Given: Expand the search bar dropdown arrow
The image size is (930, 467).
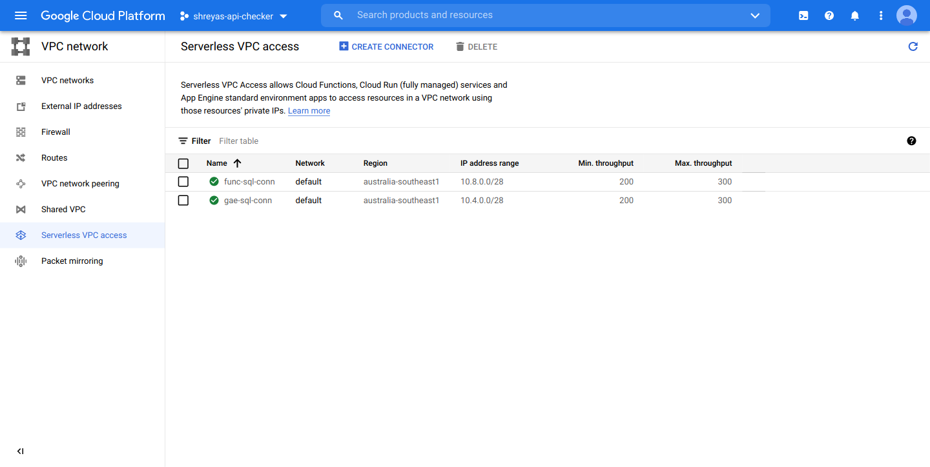Looking at the screenshot, I should [x=755, y=15].
